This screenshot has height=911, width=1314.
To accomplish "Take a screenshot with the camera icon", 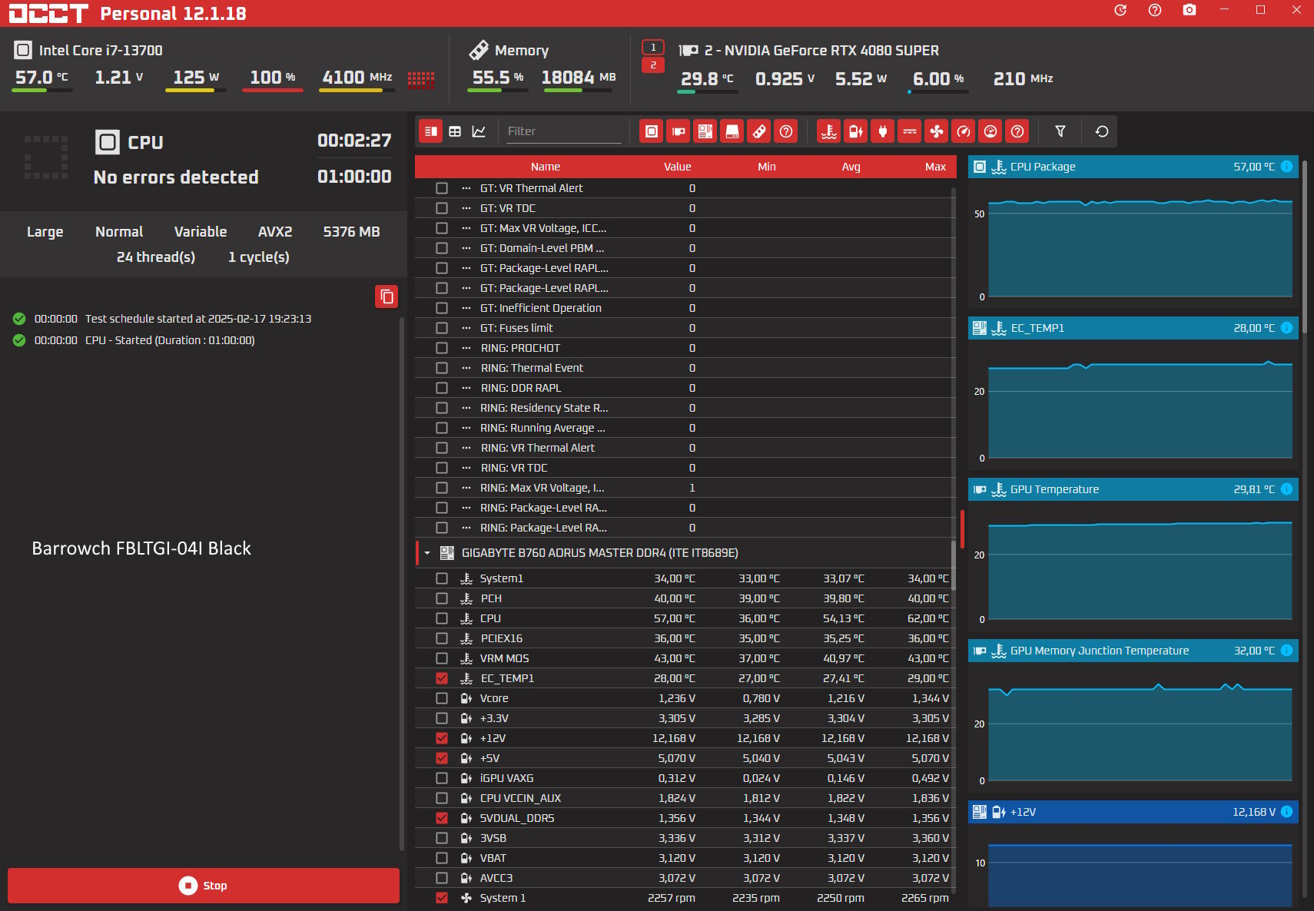I will tap(1190, 10).
